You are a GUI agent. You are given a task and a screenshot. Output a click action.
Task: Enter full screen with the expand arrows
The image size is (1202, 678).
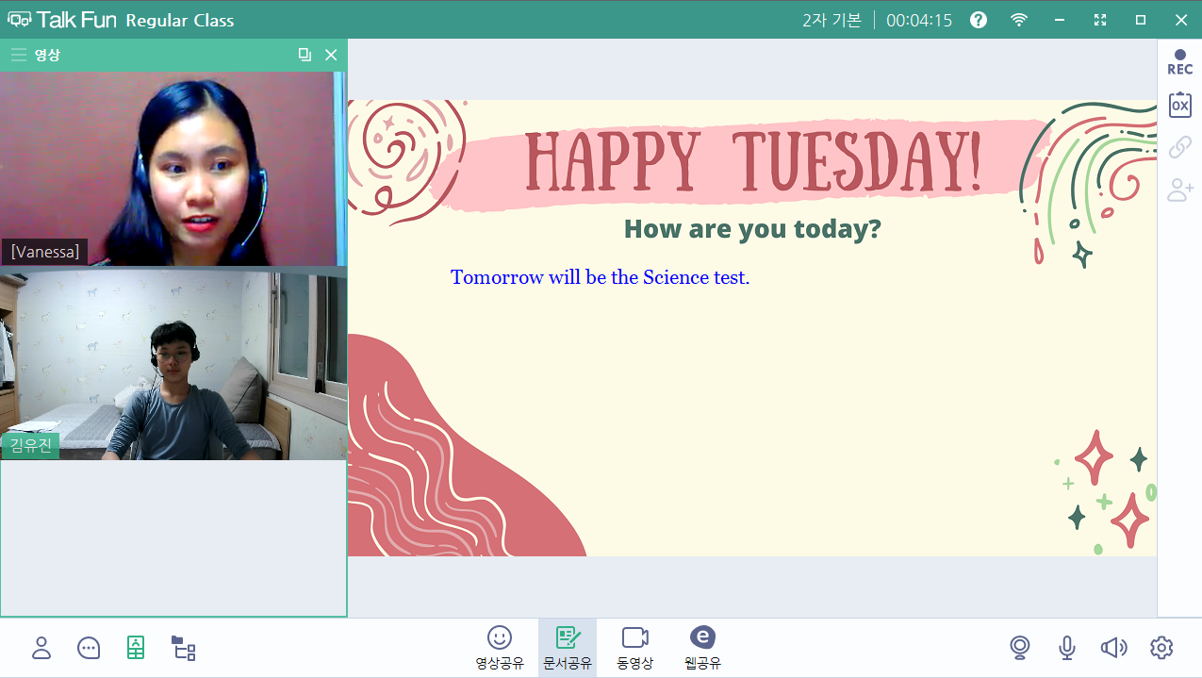click(x=1099, y=20)
